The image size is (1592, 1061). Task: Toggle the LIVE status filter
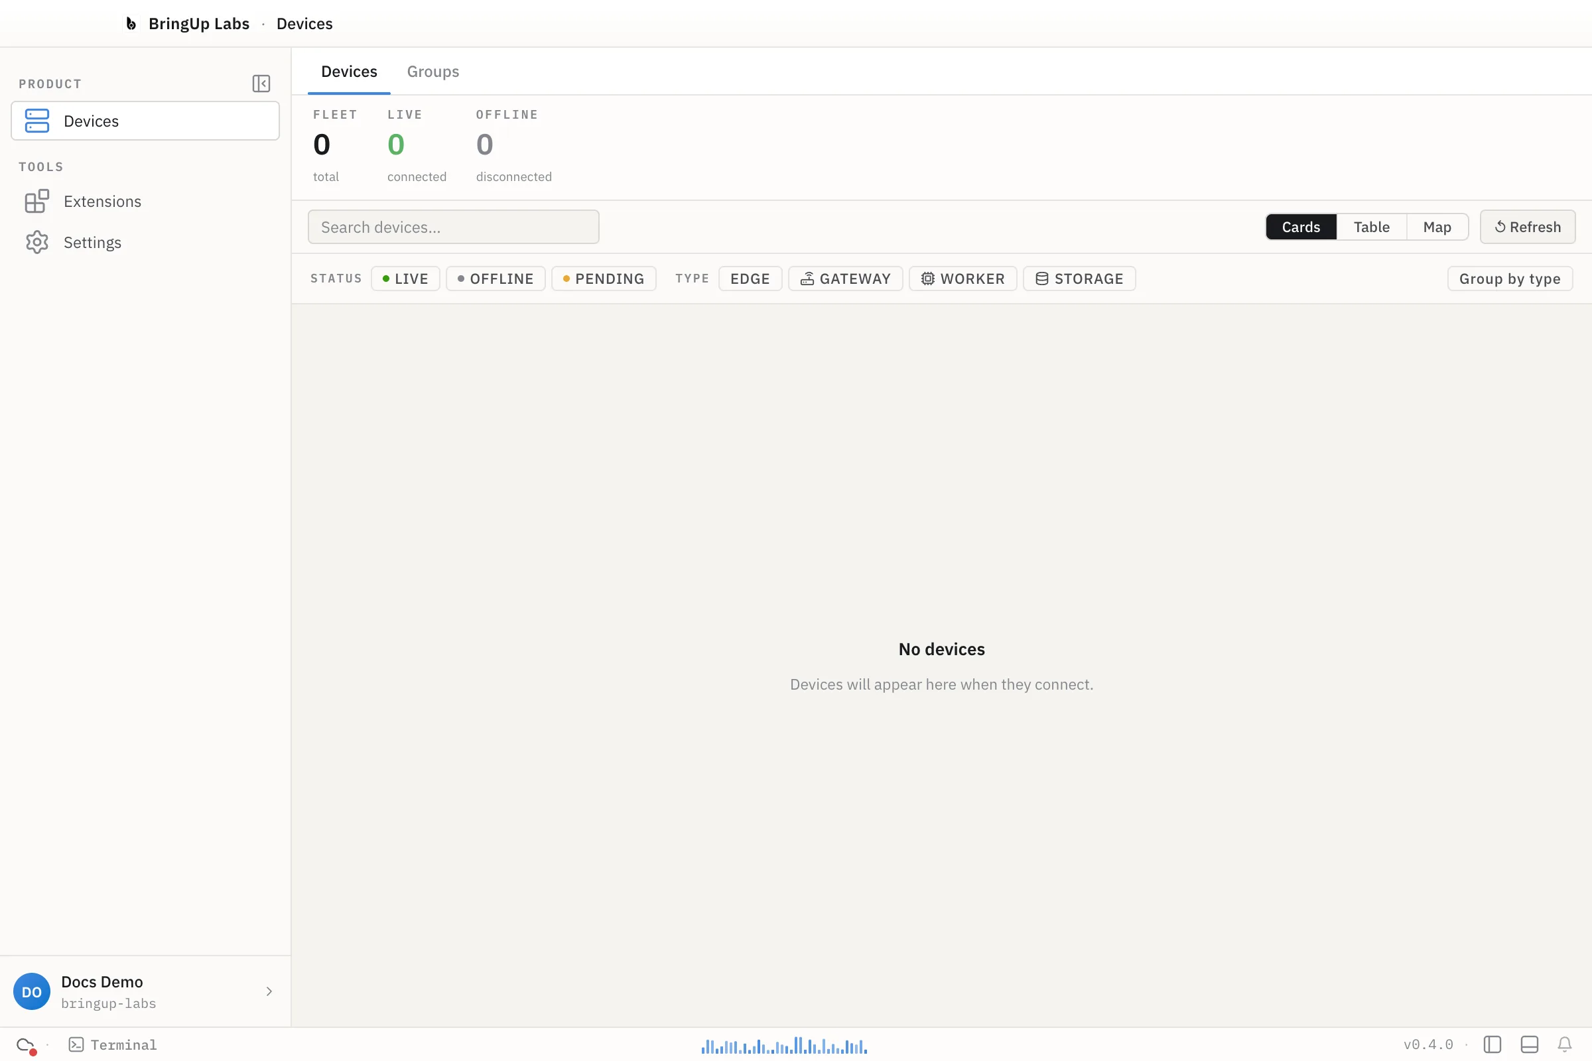[x=405, y=279]
